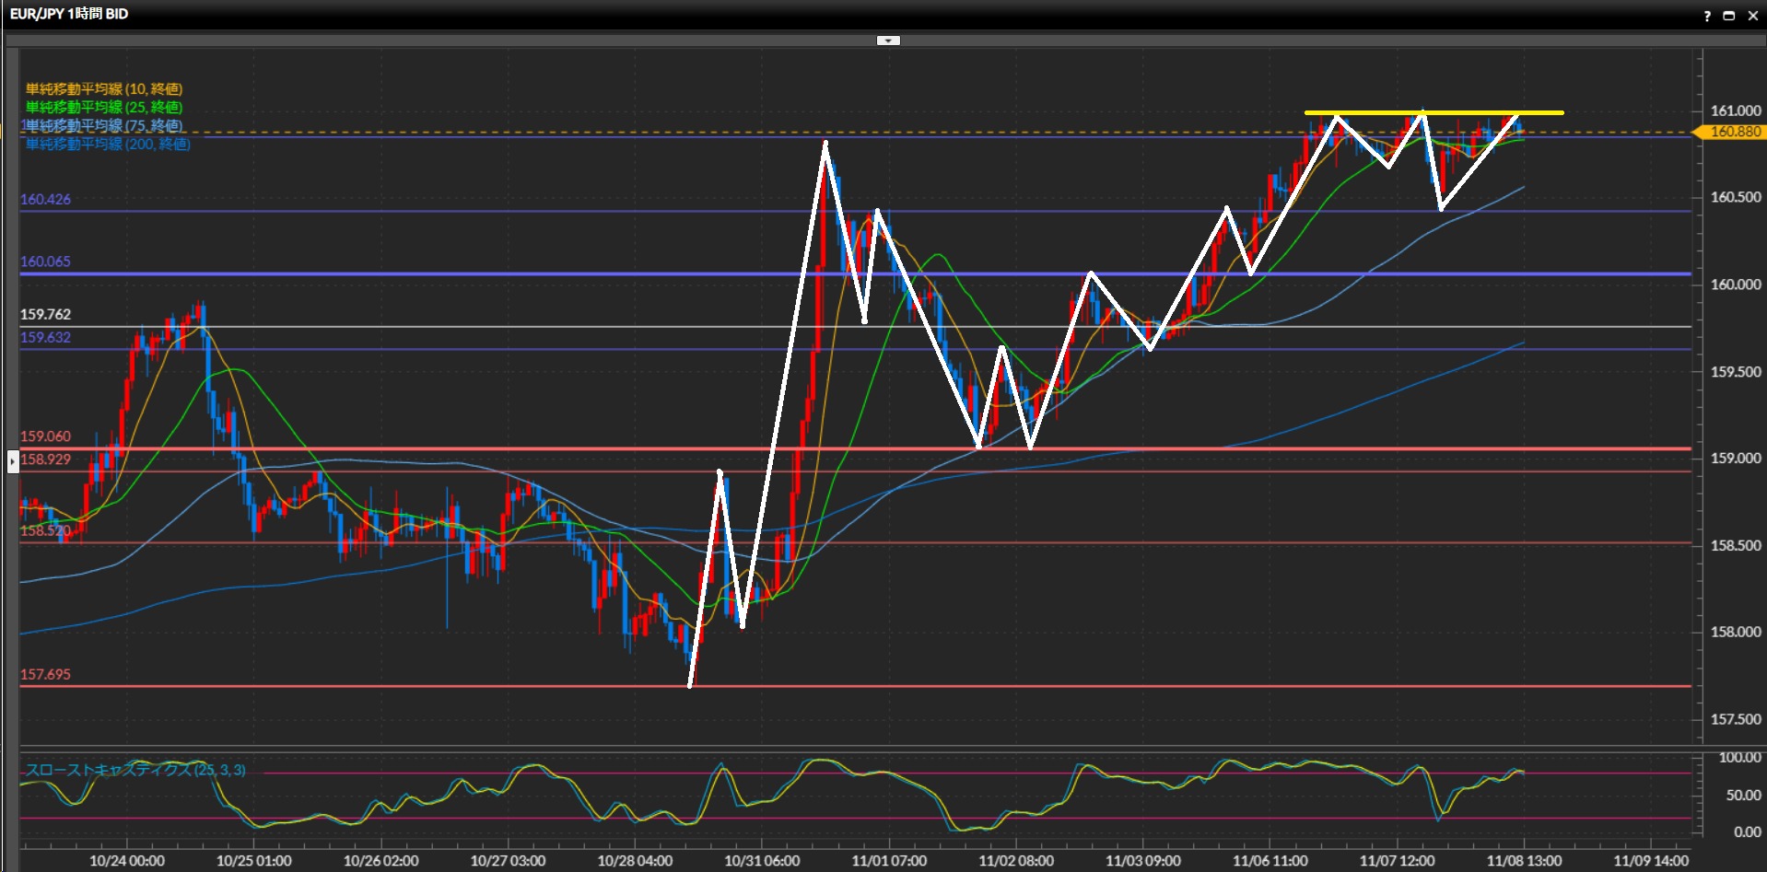
Task: Select the 157.695 bottom line label
Action: coord(46,675)
